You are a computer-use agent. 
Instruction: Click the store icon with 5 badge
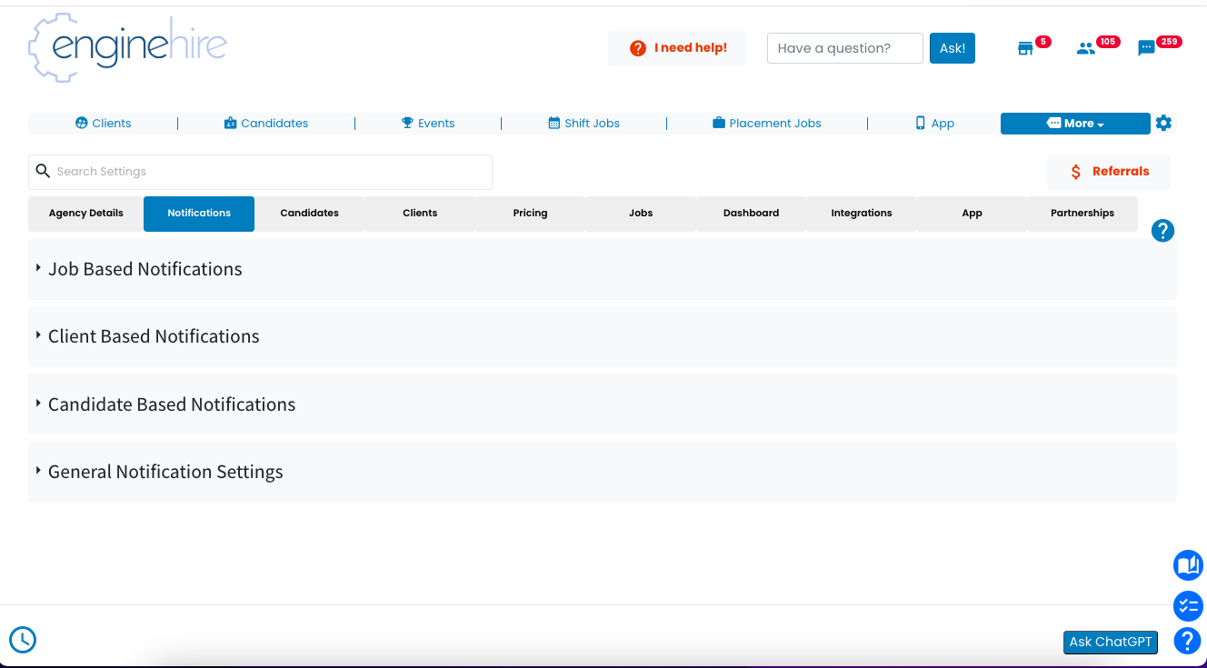click(1025, 49)
